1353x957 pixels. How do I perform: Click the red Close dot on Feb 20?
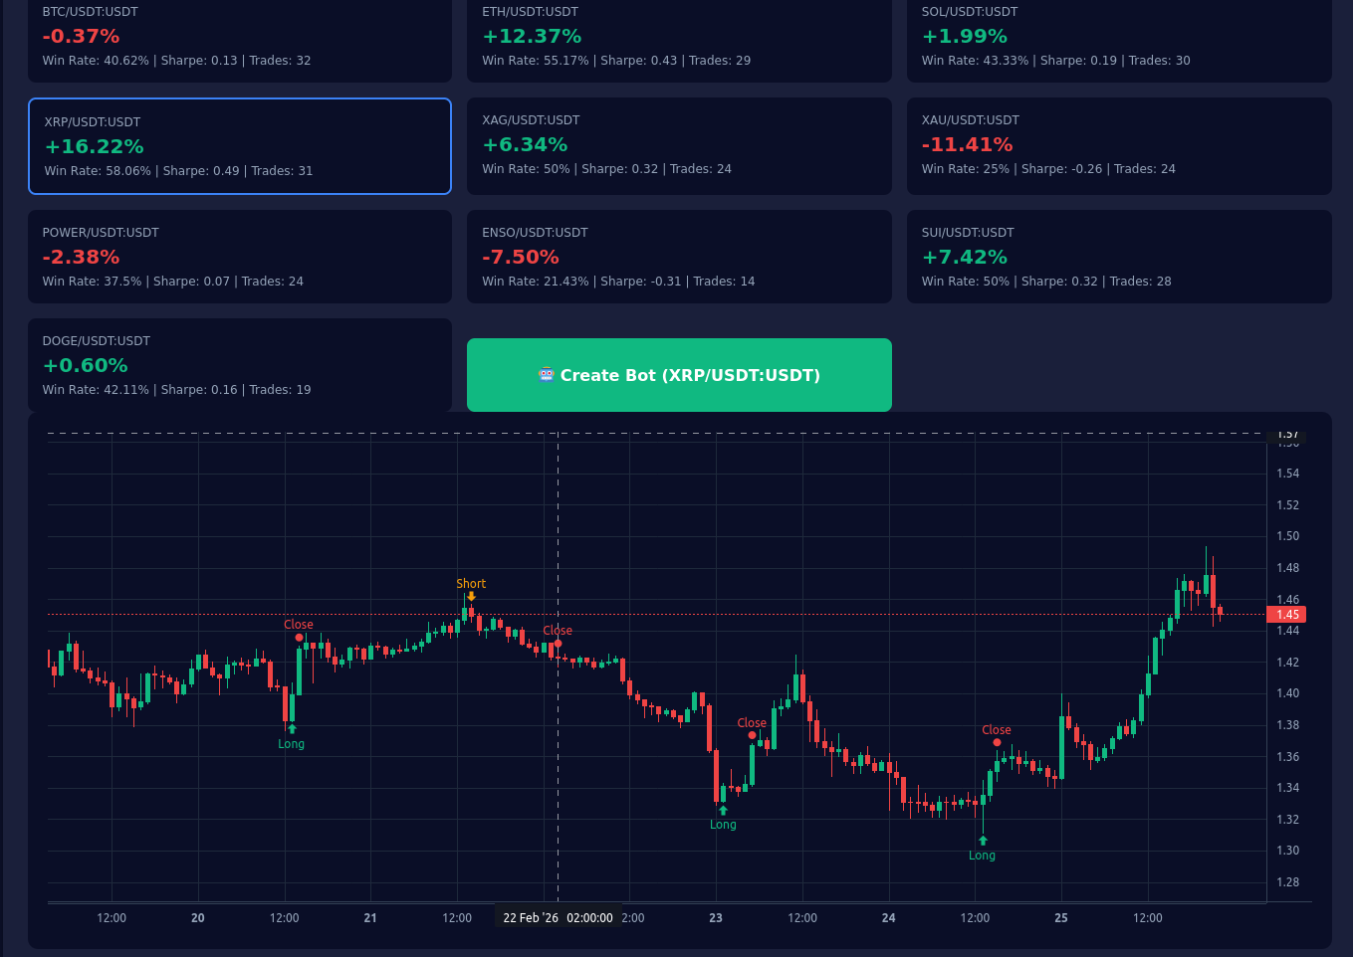tap(299, 638)
